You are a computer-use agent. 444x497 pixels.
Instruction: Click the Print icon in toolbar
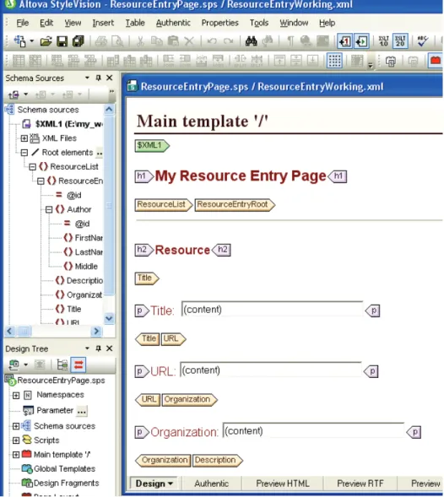[100, 41]
